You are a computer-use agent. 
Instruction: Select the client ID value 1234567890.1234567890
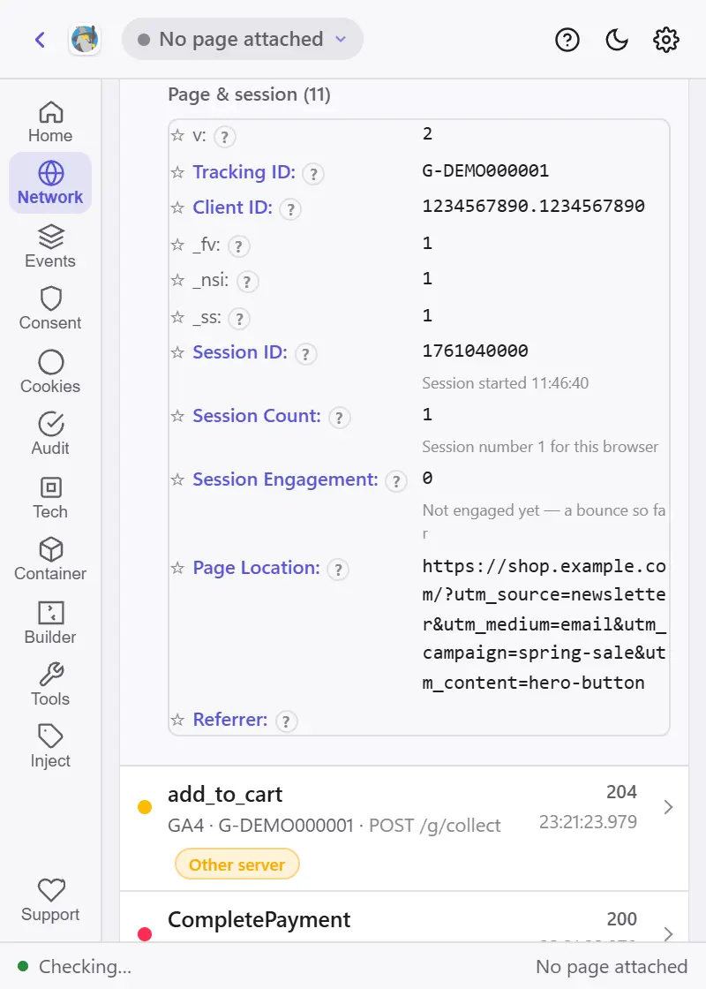[533, 207]
